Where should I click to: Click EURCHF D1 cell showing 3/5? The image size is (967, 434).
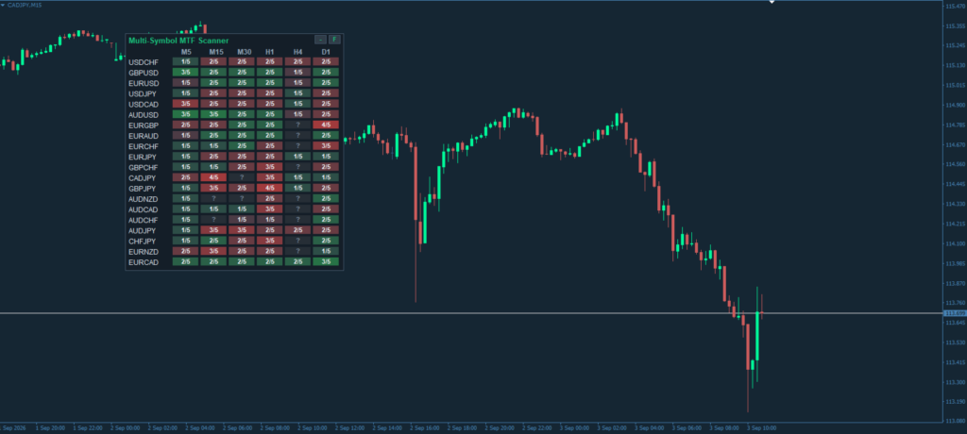point(326,145)
